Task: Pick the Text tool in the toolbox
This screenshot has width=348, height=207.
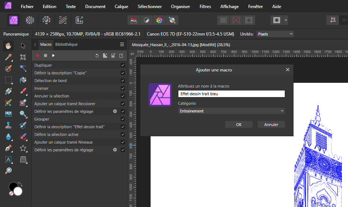Action: (x=8, y=159)
